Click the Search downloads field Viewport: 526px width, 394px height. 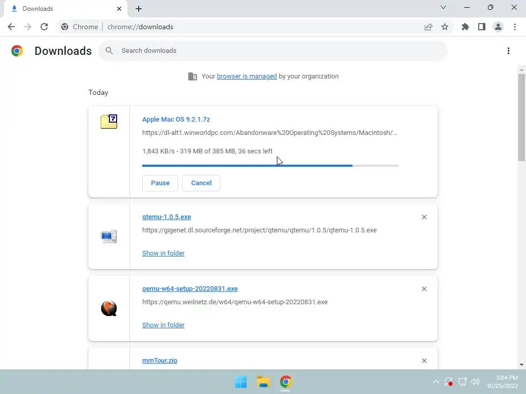point(273,51)
